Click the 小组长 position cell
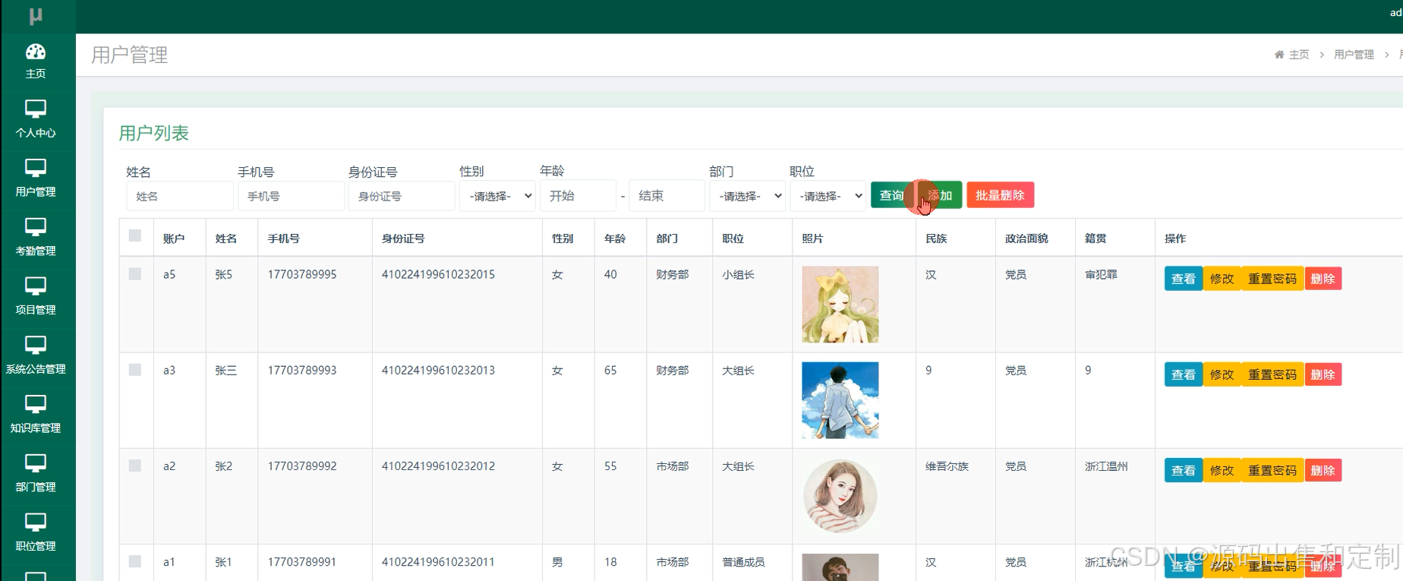 (738, 274)
